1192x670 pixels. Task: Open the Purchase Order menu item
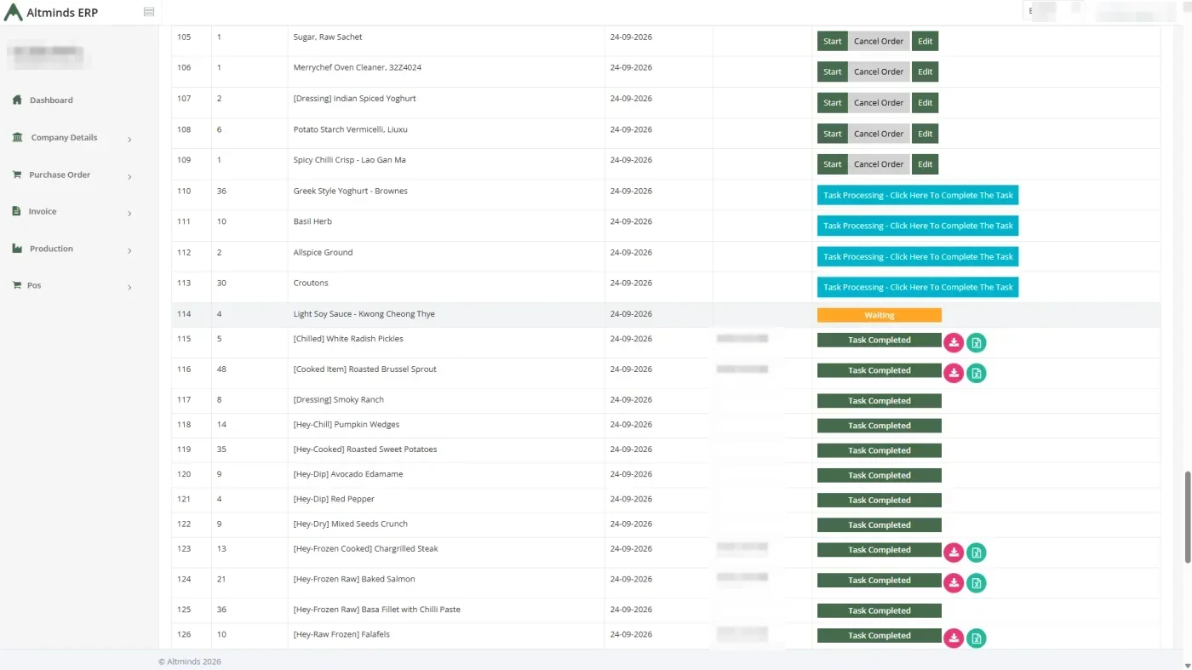(x=60, y=175)
